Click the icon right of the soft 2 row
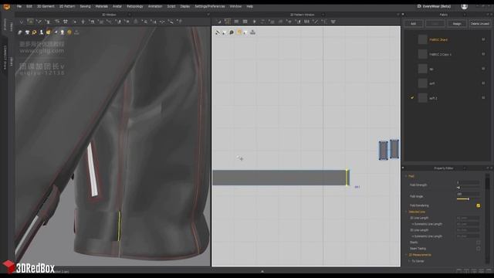The height and width of the screenshot is (278, 494). pos(483,98)
